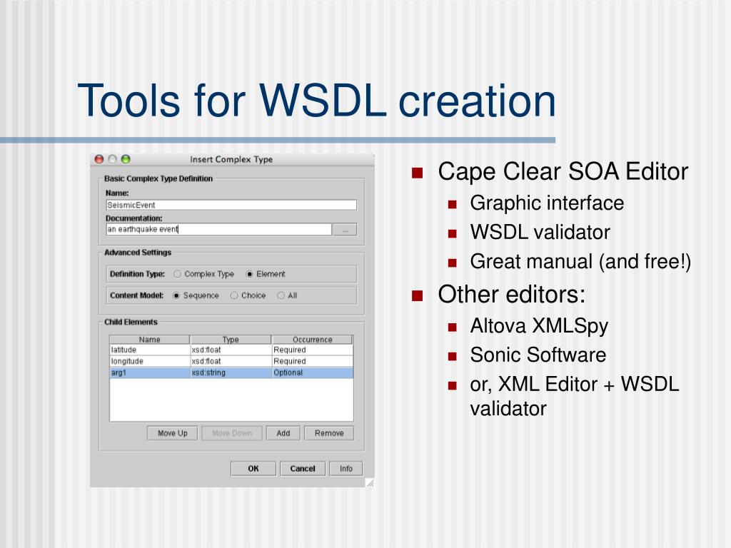Select the arg1 row name cell

pos(150,372)
